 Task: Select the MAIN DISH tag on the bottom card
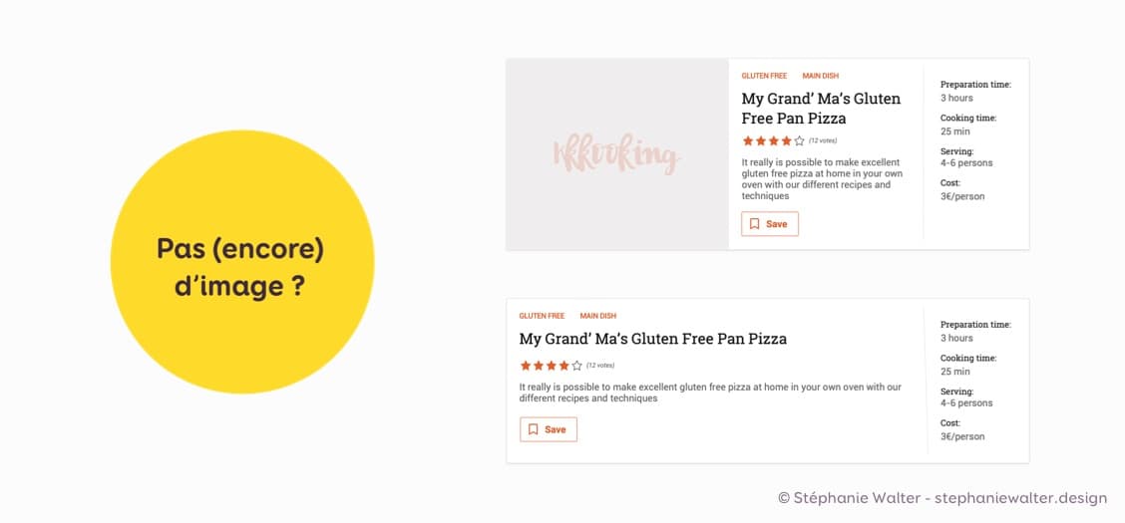pos(598,316)
